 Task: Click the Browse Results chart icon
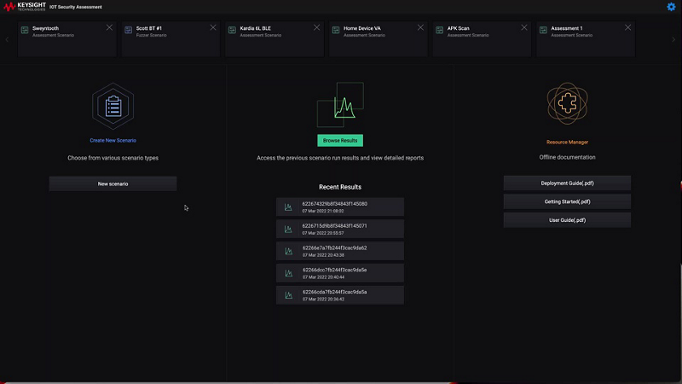[x=340, y=105]
